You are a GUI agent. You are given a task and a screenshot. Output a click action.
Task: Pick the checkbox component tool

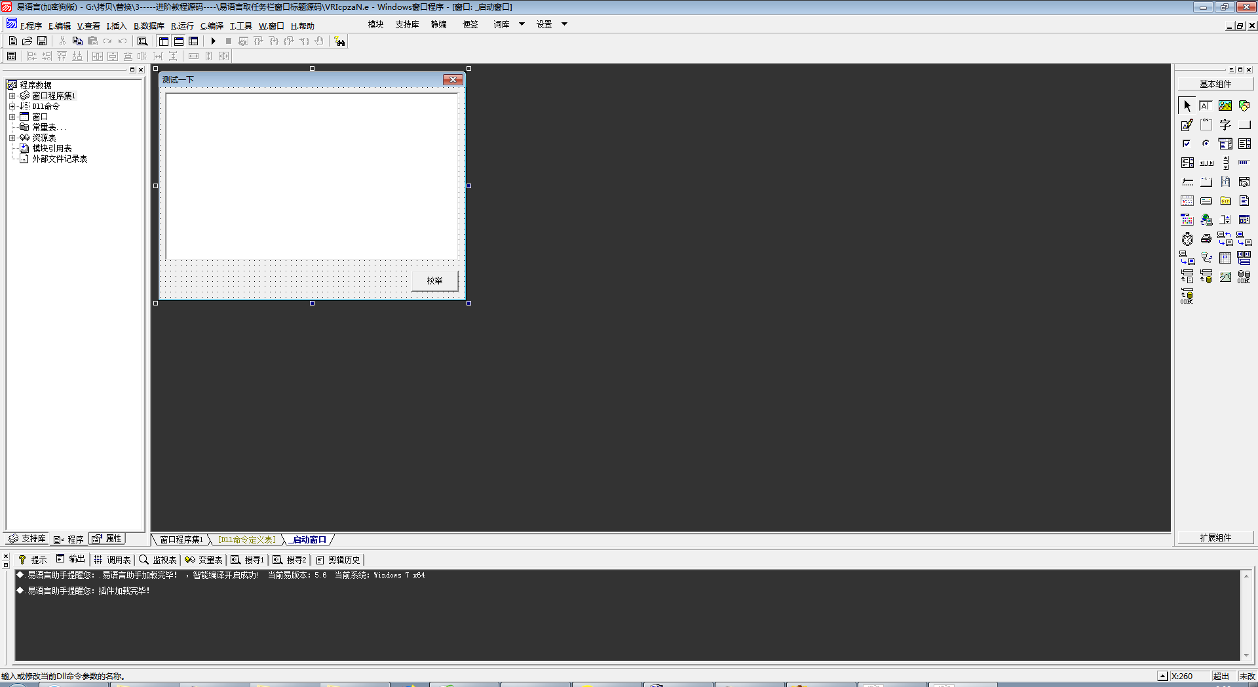(x=1187, y=144)
